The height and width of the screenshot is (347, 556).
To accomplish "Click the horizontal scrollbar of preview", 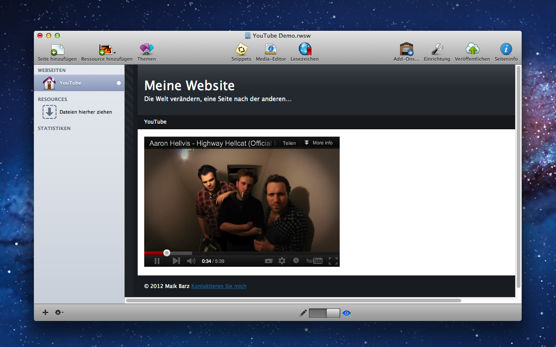I will pyautogui.click(x=294, y=300).
